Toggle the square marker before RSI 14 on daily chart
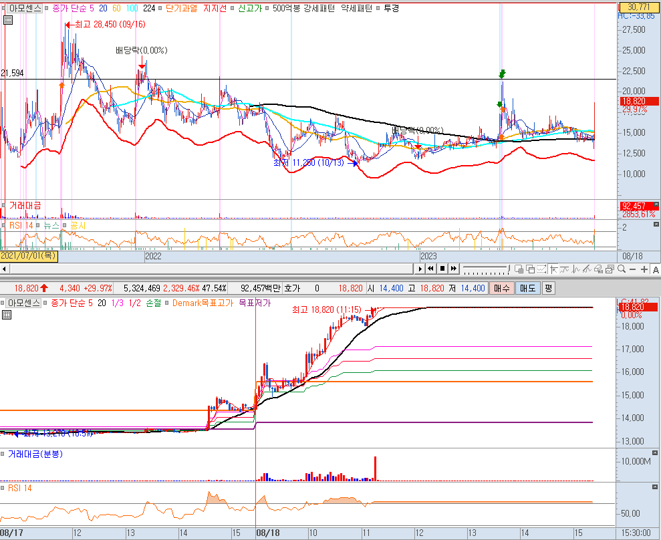The width and height of the screenshot is (661, 540). click(3, 225)
